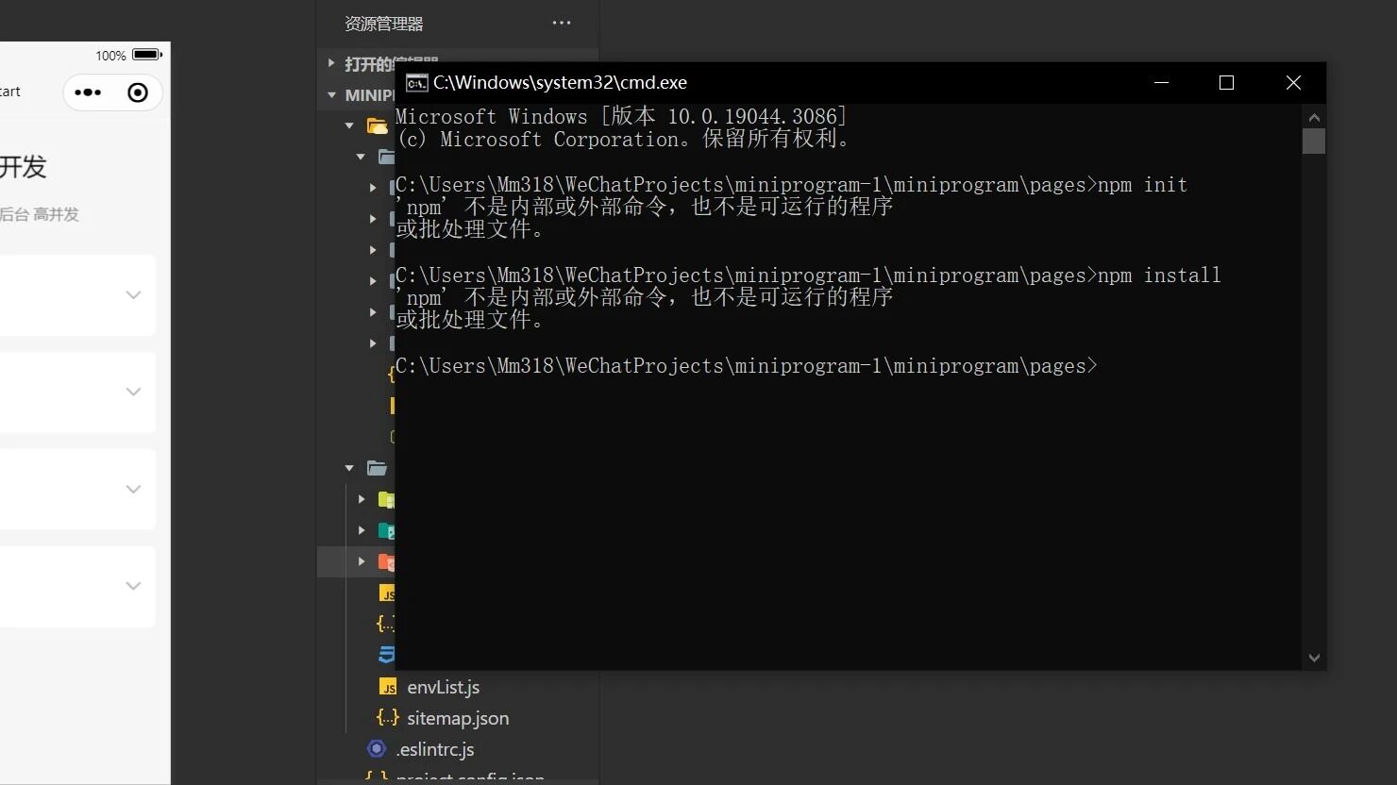
Task: Click the cmd.exe title bar icon
Action: 416,83
